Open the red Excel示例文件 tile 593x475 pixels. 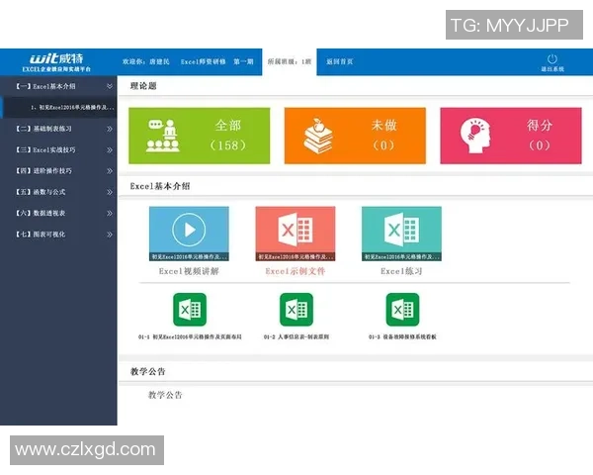(295, 233)
